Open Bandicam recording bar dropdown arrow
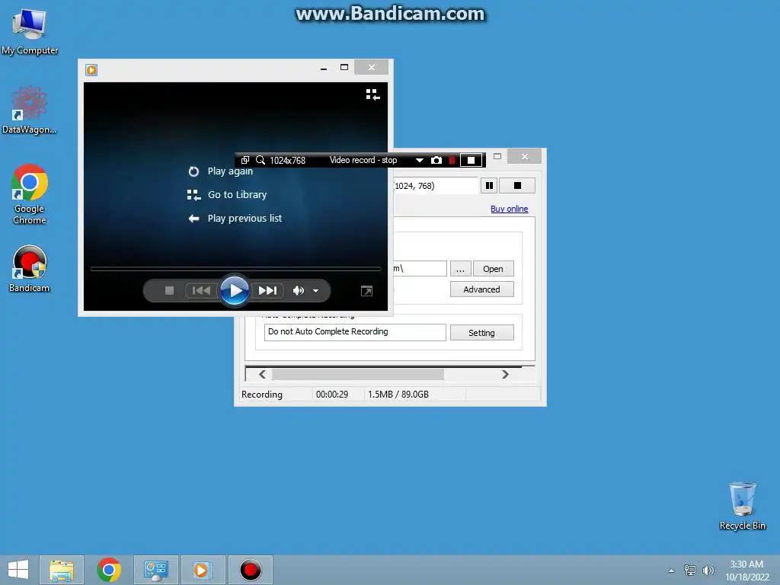780x585 pixels. pos(420,160)
